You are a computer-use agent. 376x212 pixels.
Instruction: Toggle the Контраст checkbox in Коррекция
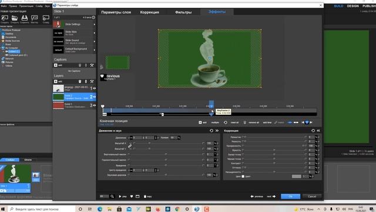coord(243,163)
